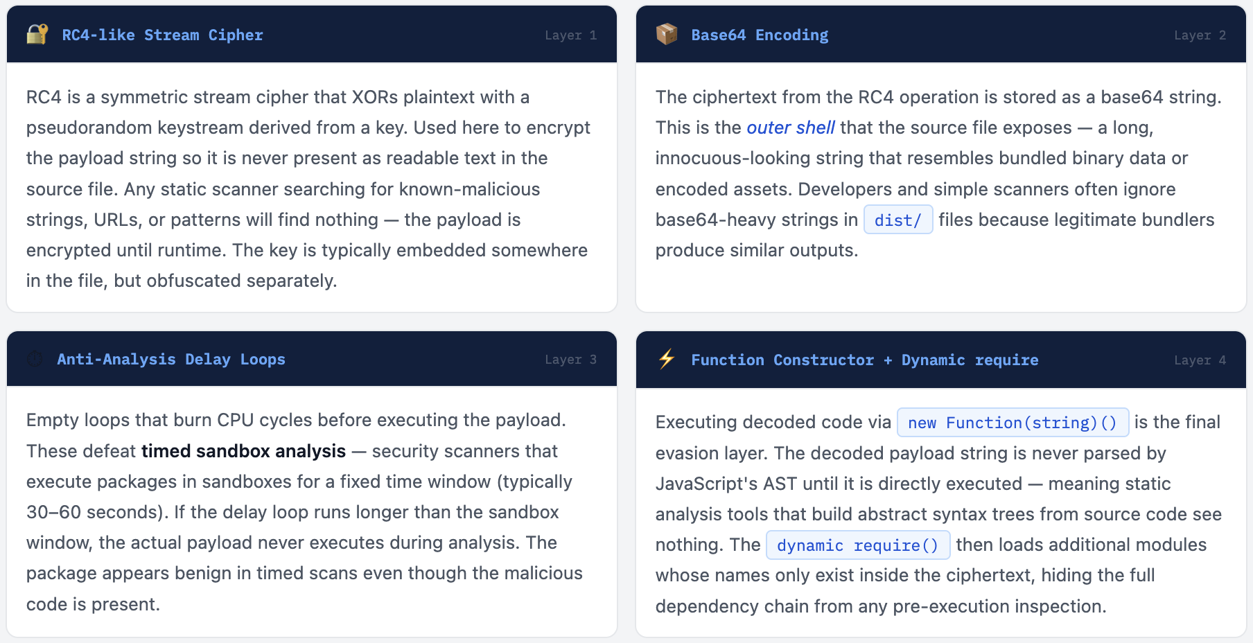The height and width of the screenshot is (643, 1253).
Task: Click the paragraph about empty CPU-burning loops
Action: pos(305,512)
